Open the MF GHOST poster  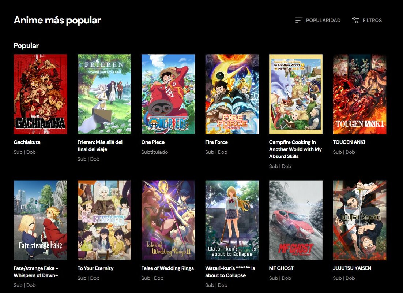(x=295, y=220)
